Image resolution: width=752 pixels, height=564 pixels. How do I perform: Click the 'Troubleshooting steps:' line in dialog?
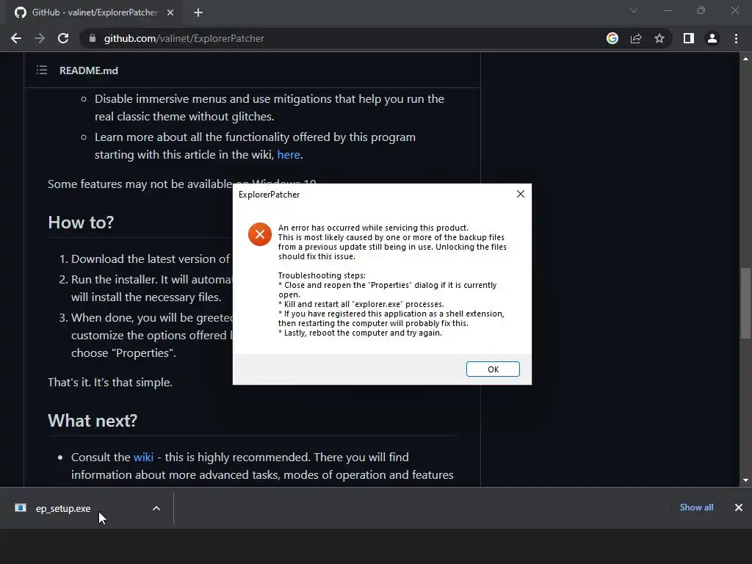[x=322, y=275]
